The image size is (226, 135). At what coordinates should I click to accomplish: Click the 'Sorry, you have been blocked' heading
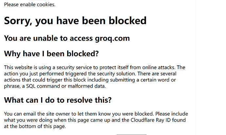point(75,21)
